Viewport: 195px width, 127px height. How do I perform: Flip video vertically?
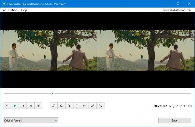click(x=77, y=106)
